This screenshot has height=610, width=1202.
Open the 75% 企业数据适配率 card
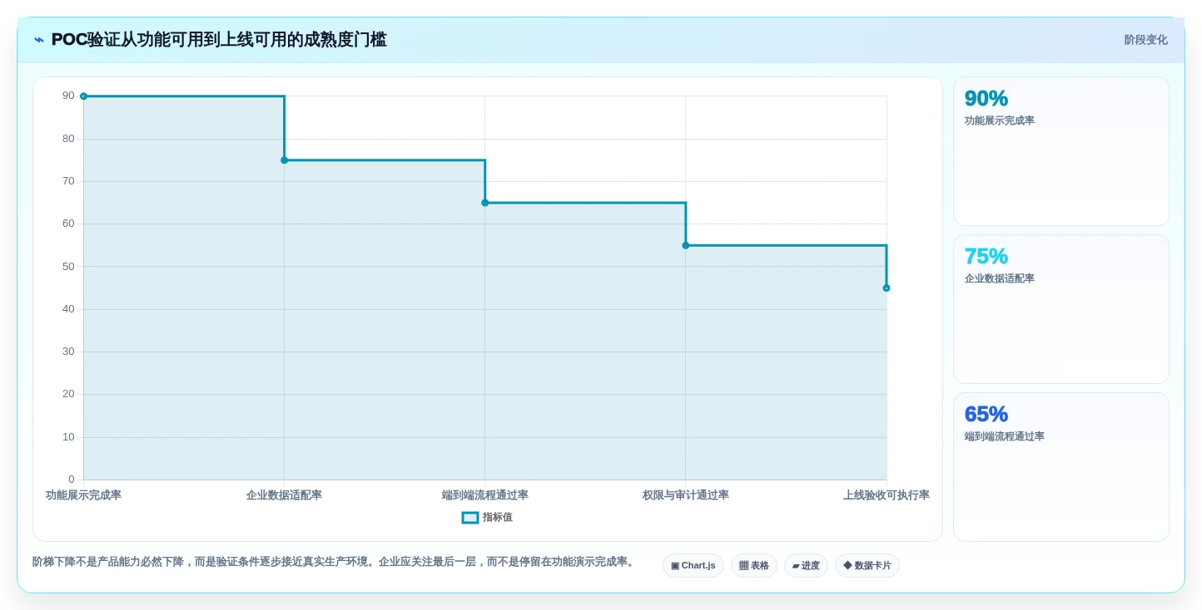(x=1061, y=309)
